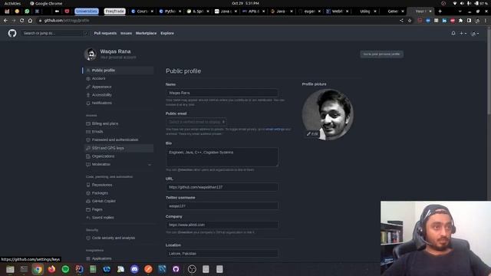491x276 pixels.
Task: Open the Public email dropdown
Action: (x=196, y=122)
